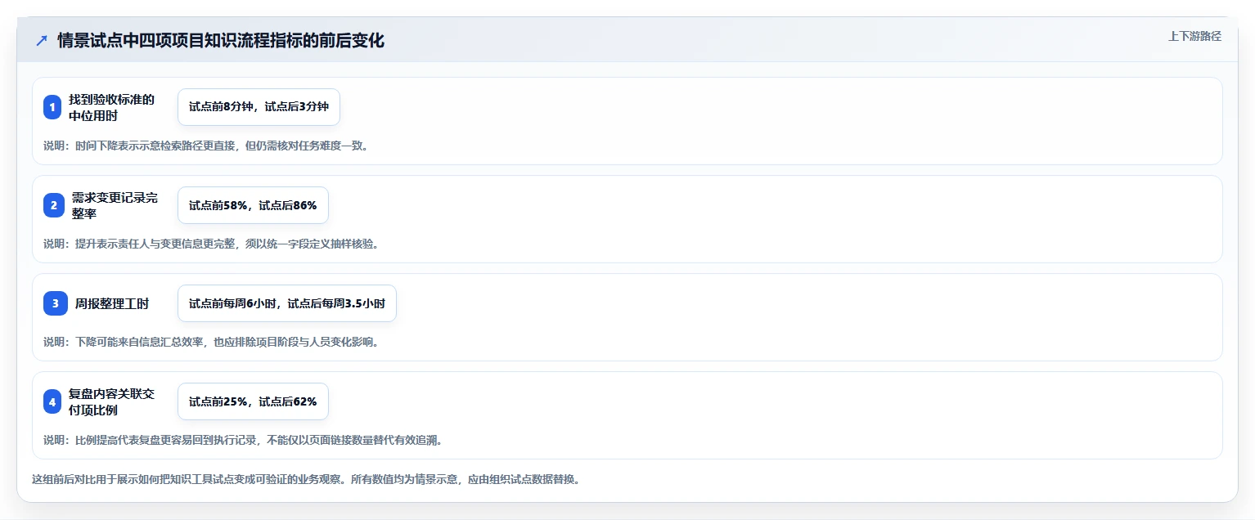This screenshot has height=520, width=1255.
Task: Click the number 1 badge
Action: pos(53,107)
